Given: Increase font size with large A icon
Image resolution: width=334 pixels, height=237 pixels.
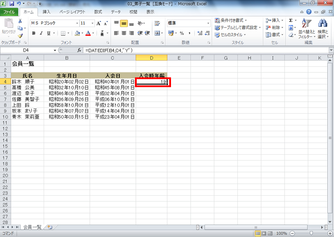Looking at the screenshot, I should point(98,23).
